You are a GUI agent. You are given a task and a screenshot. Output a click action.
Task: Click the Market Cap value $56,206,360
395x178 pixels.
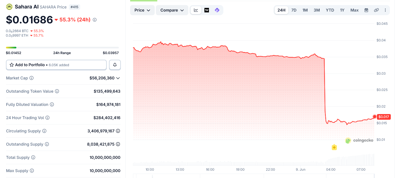click(x=102, y=78)
